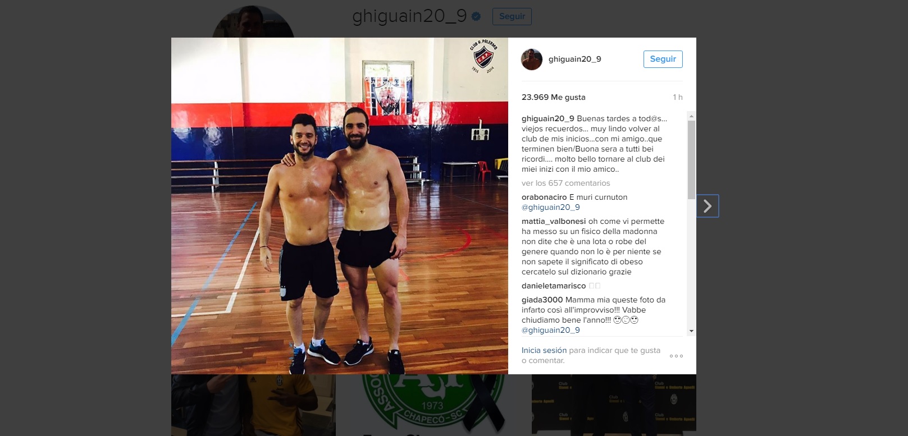This screenshot has width=908, height=436.
Task: Click the next post arrow
Action: [708, 206]
